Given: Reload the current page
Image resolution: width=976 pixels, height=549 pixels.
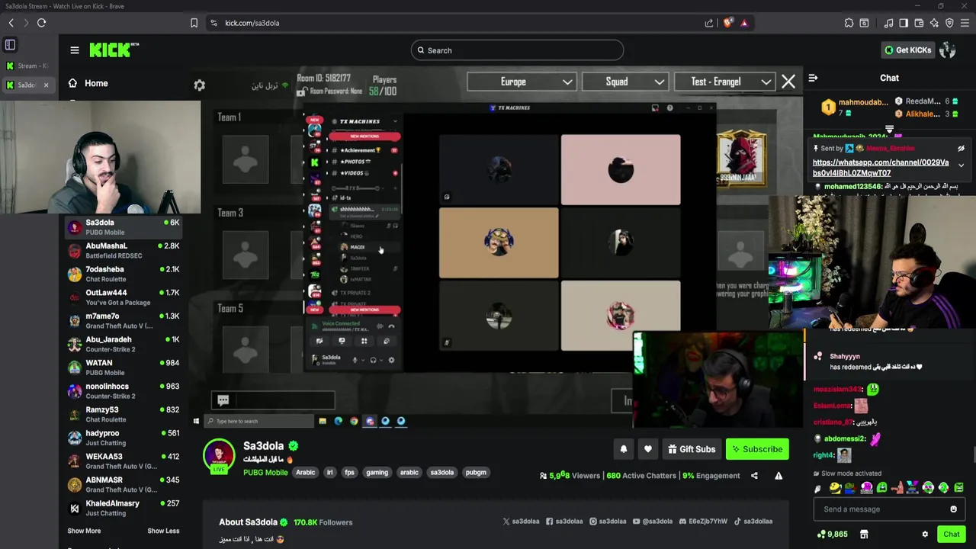Looking at the screenshot, I should point(41,23).
